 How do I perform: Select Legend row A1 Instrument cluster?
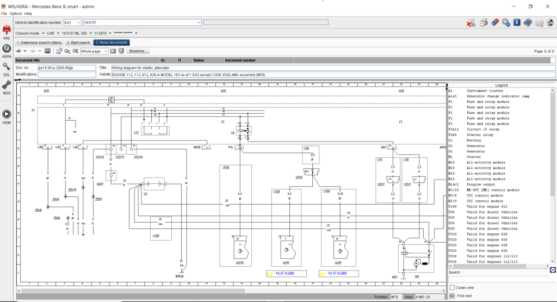499,90
